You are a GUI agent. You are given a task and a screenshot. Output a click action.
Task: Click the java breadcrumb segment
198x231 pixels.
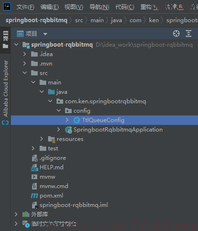(116, 20)
